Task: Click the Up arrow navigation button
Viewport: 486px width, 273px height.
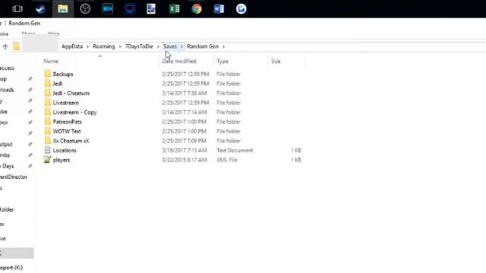Action: (5, 47)
